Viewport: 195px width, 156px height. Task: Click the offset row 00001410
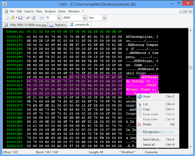(x=15, y=146)
